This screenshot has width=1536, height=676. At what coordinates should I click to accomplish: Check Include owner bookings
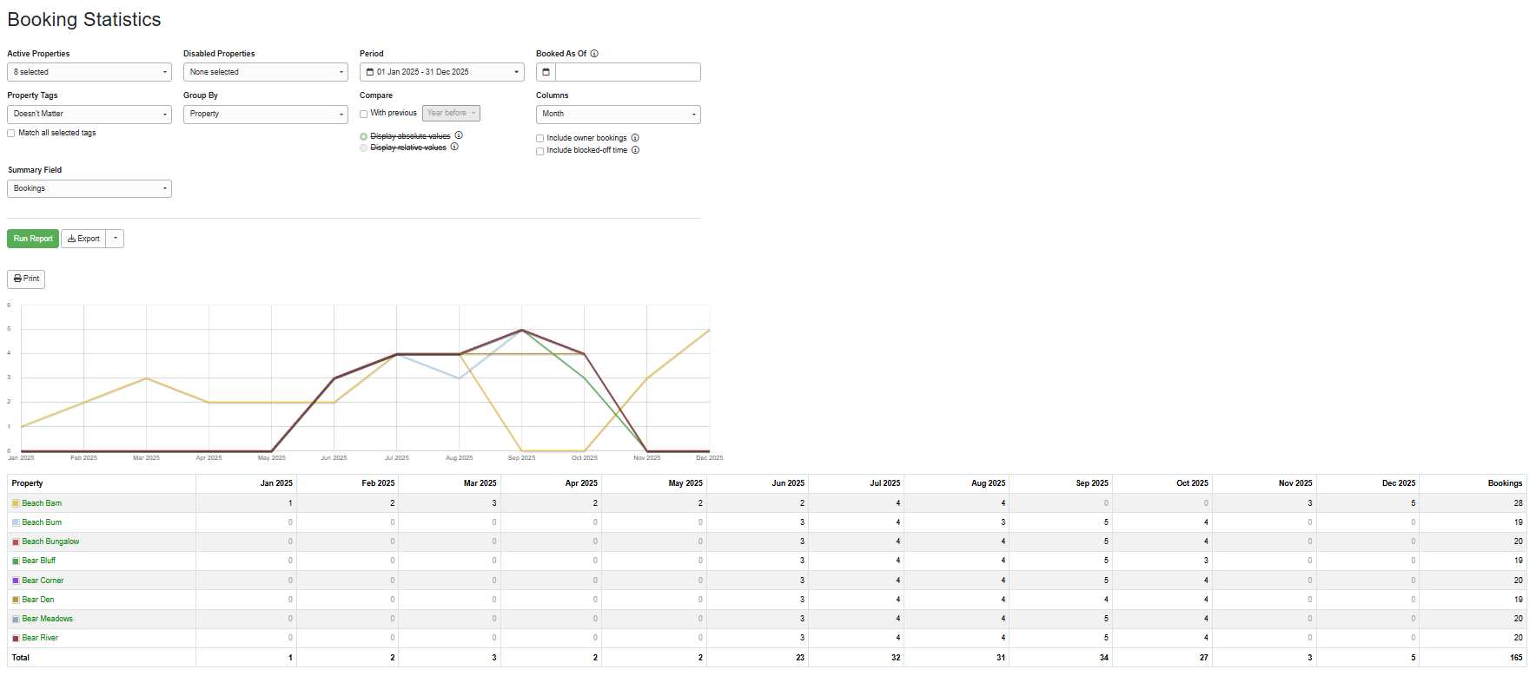click(x=540, y=139)
